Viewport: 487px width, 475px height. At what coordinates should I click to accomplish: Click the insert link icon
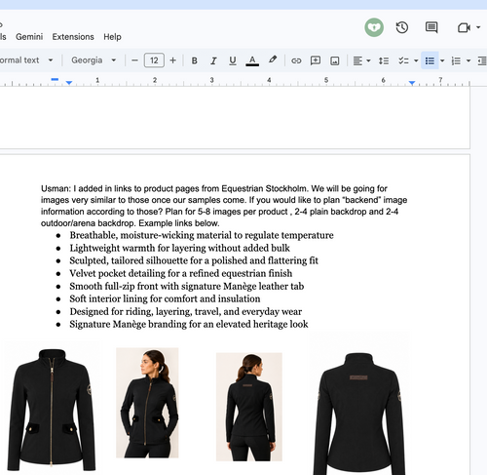point(296,60)
